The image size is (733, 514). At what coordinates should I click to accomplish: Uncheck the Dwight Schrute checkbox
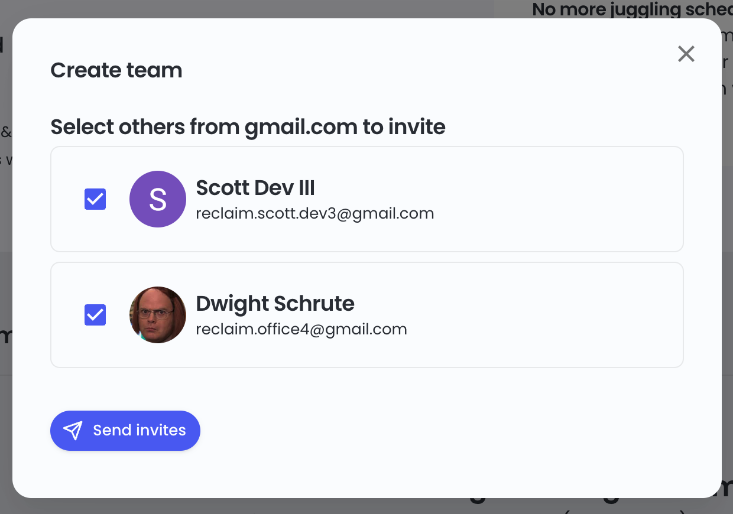95,315
